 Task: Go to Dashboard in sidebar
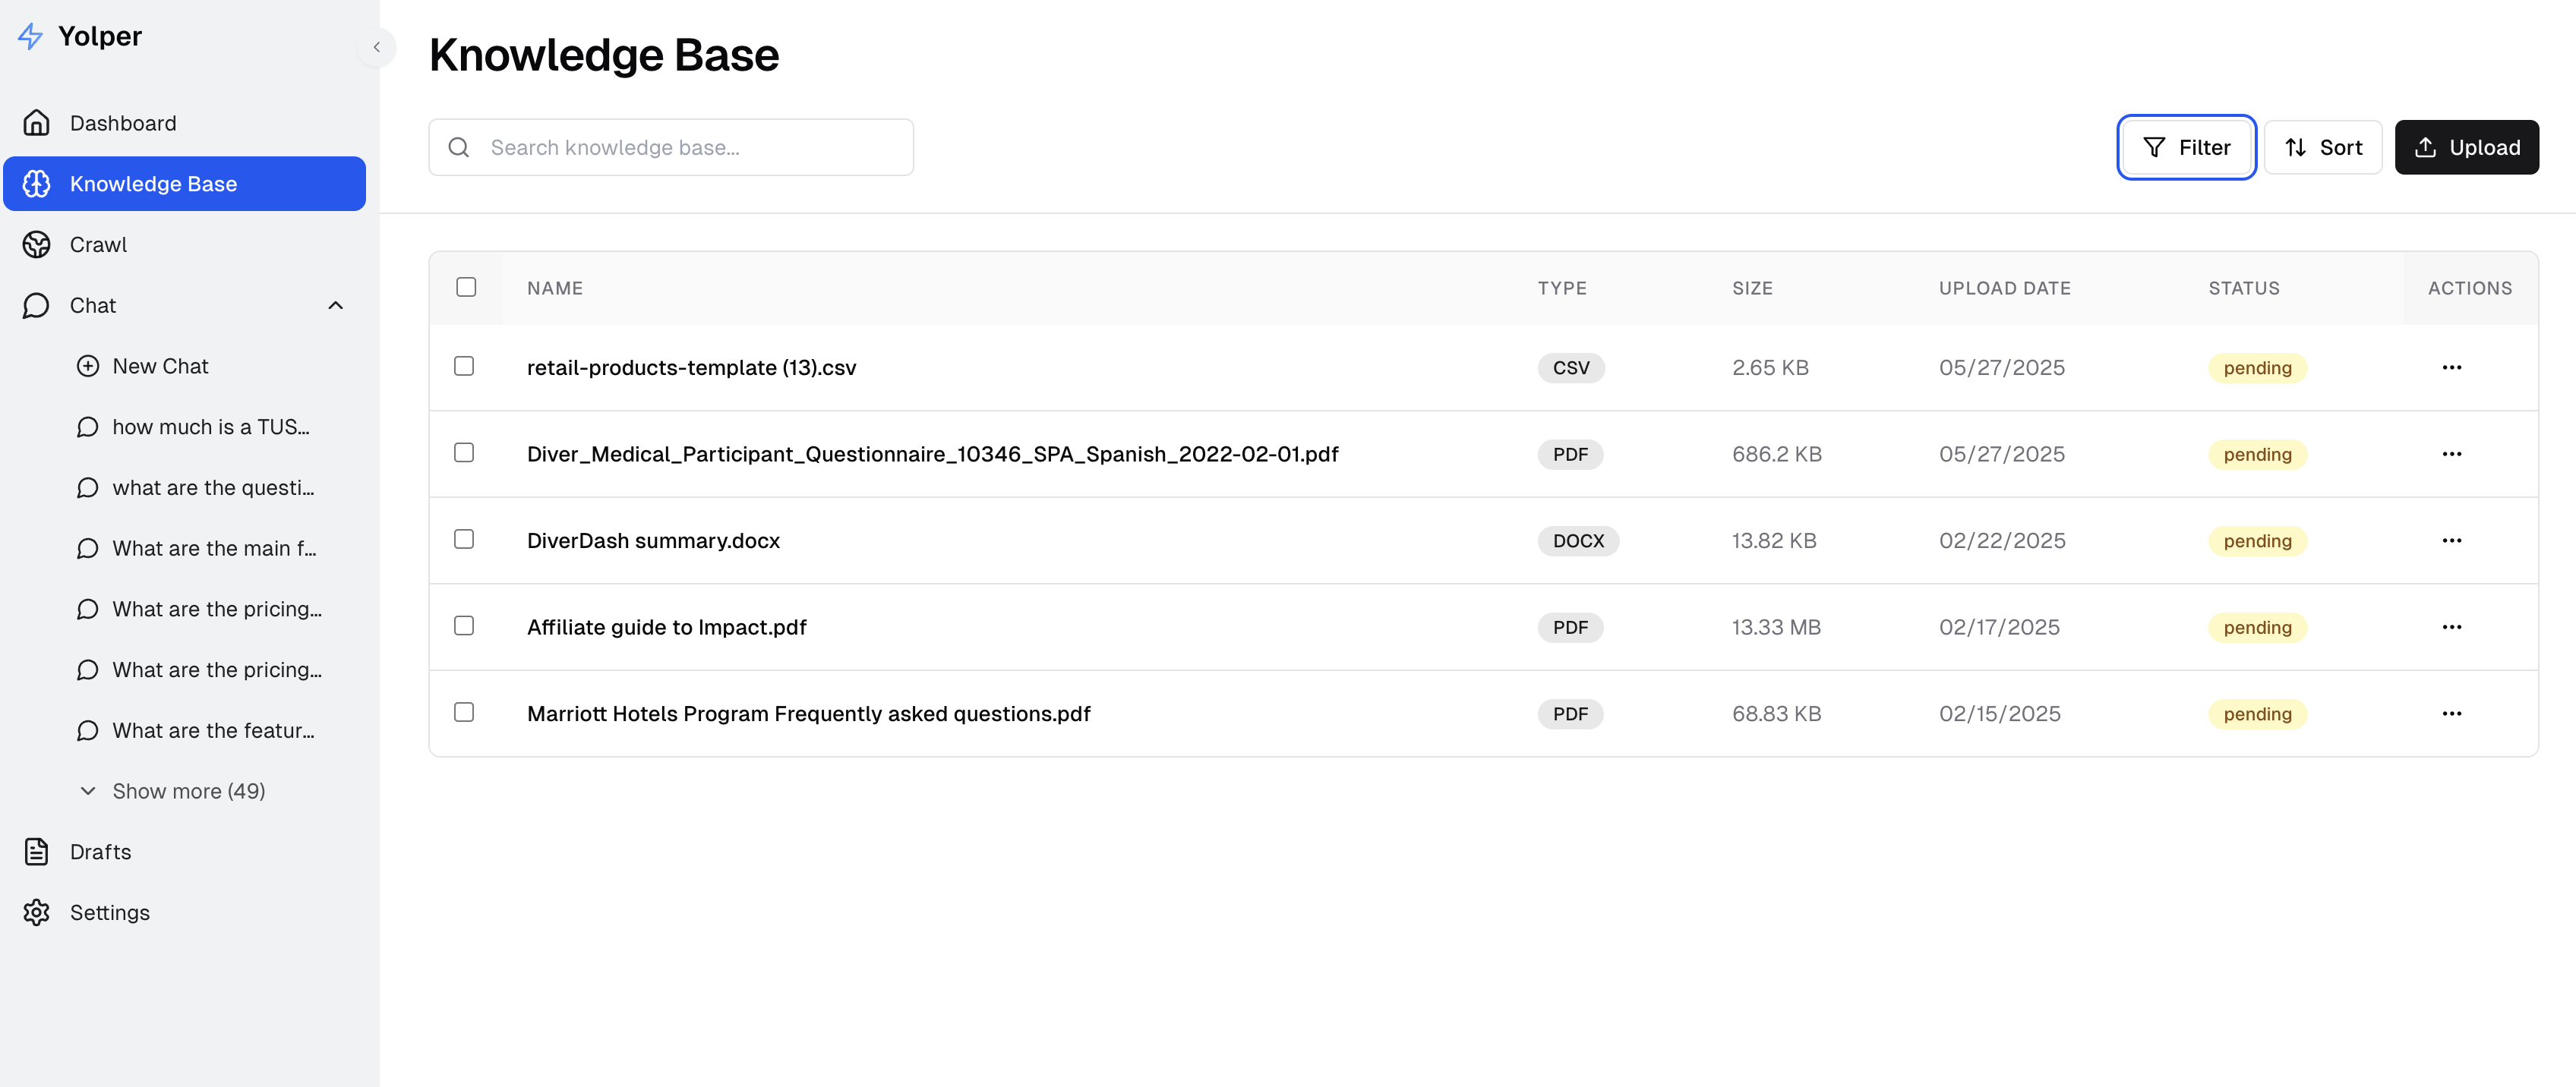[x=184, y=123]
